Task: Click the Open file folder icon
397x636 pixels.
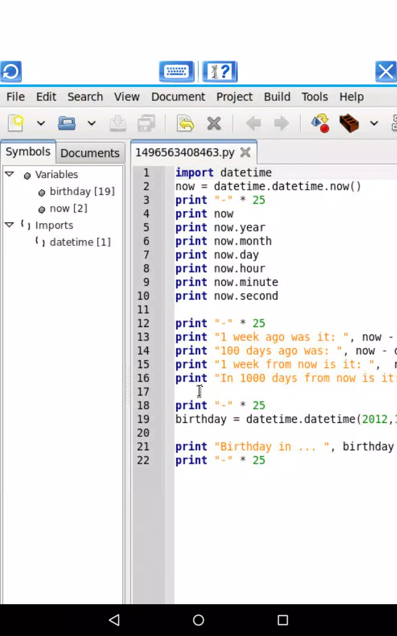Action: click(66, 123)
